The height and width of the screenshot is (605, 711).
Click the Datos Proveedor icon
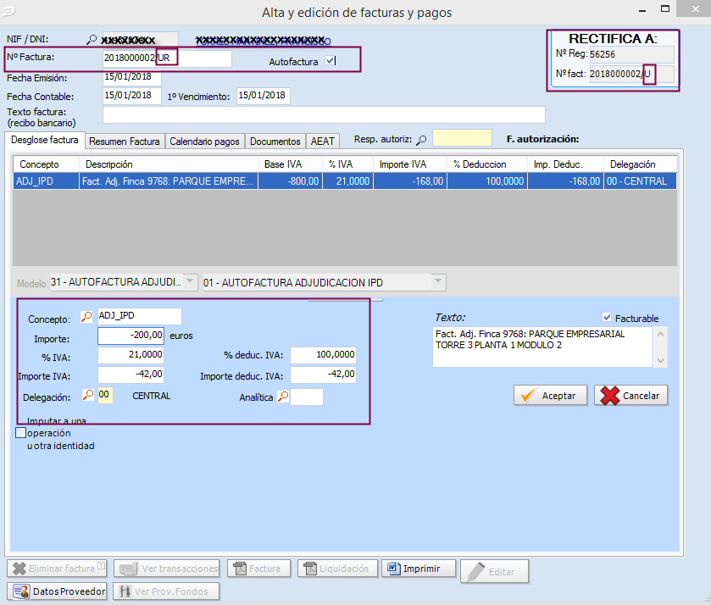pyautogui.click(x=21, y=591)
